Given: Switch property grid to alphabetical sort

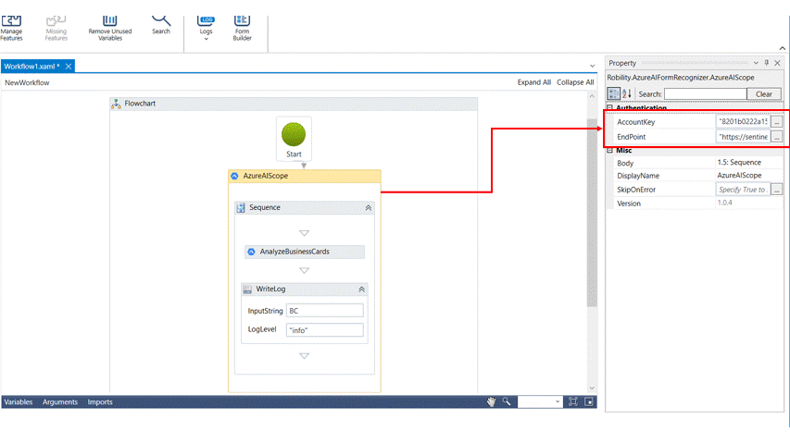Looking at the screenshot, I should 626,93.
